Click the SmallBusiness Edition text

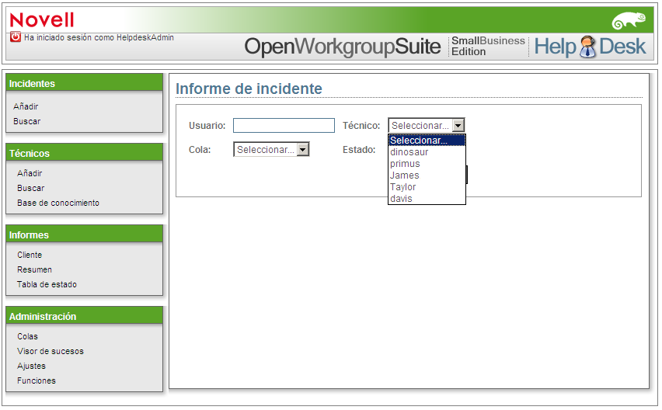(488, 46)
